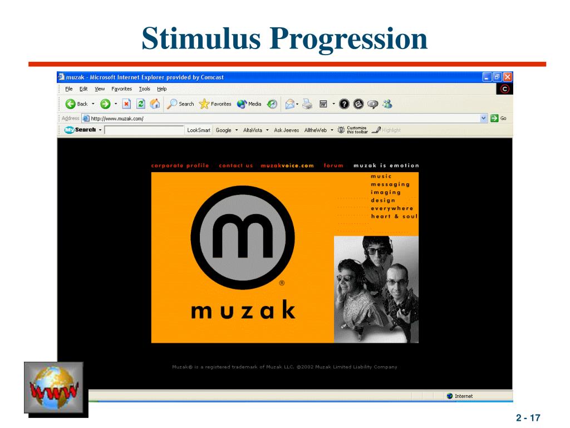Open the Media pane button
The height and width of the screenshot is (428, 570).
(249, 104)
